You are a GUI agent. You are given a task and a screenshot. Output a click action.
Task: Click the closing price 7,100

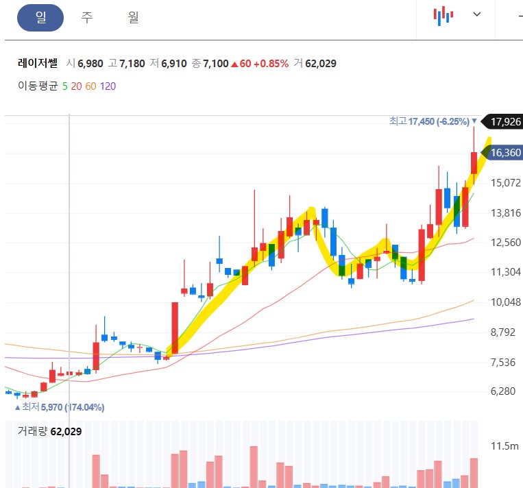point(216,63)
